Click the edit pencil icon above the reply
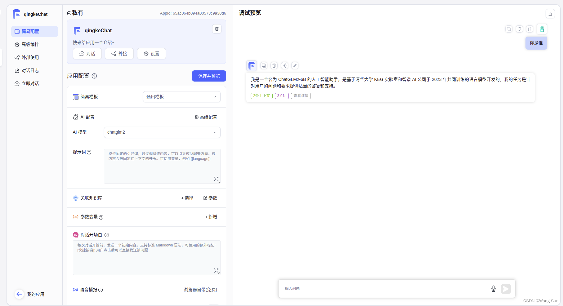 click(x=295, y=65)
